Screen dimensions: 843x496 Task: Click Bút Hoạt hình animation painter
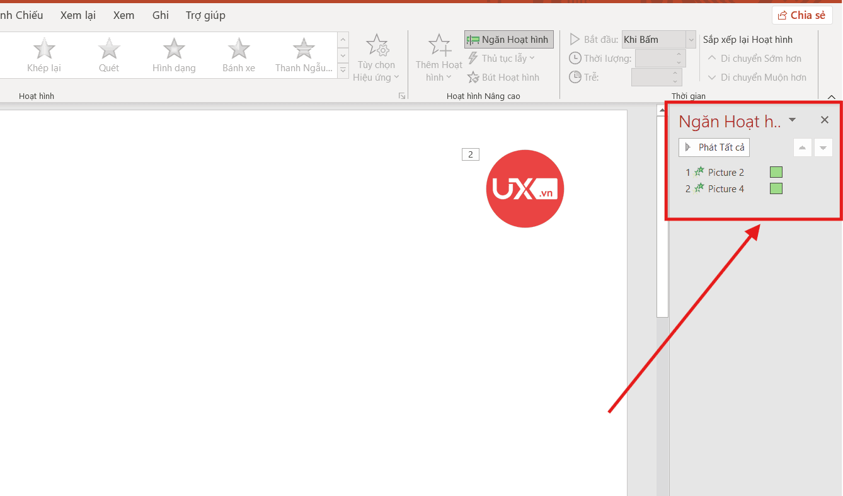[503, 78]
